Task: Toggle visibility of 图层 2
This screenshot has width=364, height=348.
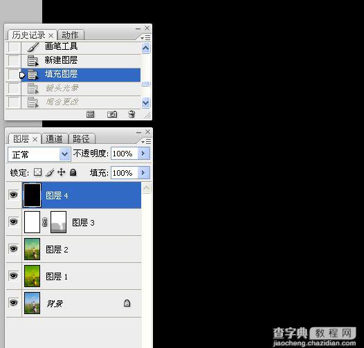Action: pyautogui.click(x=13, y=248)
